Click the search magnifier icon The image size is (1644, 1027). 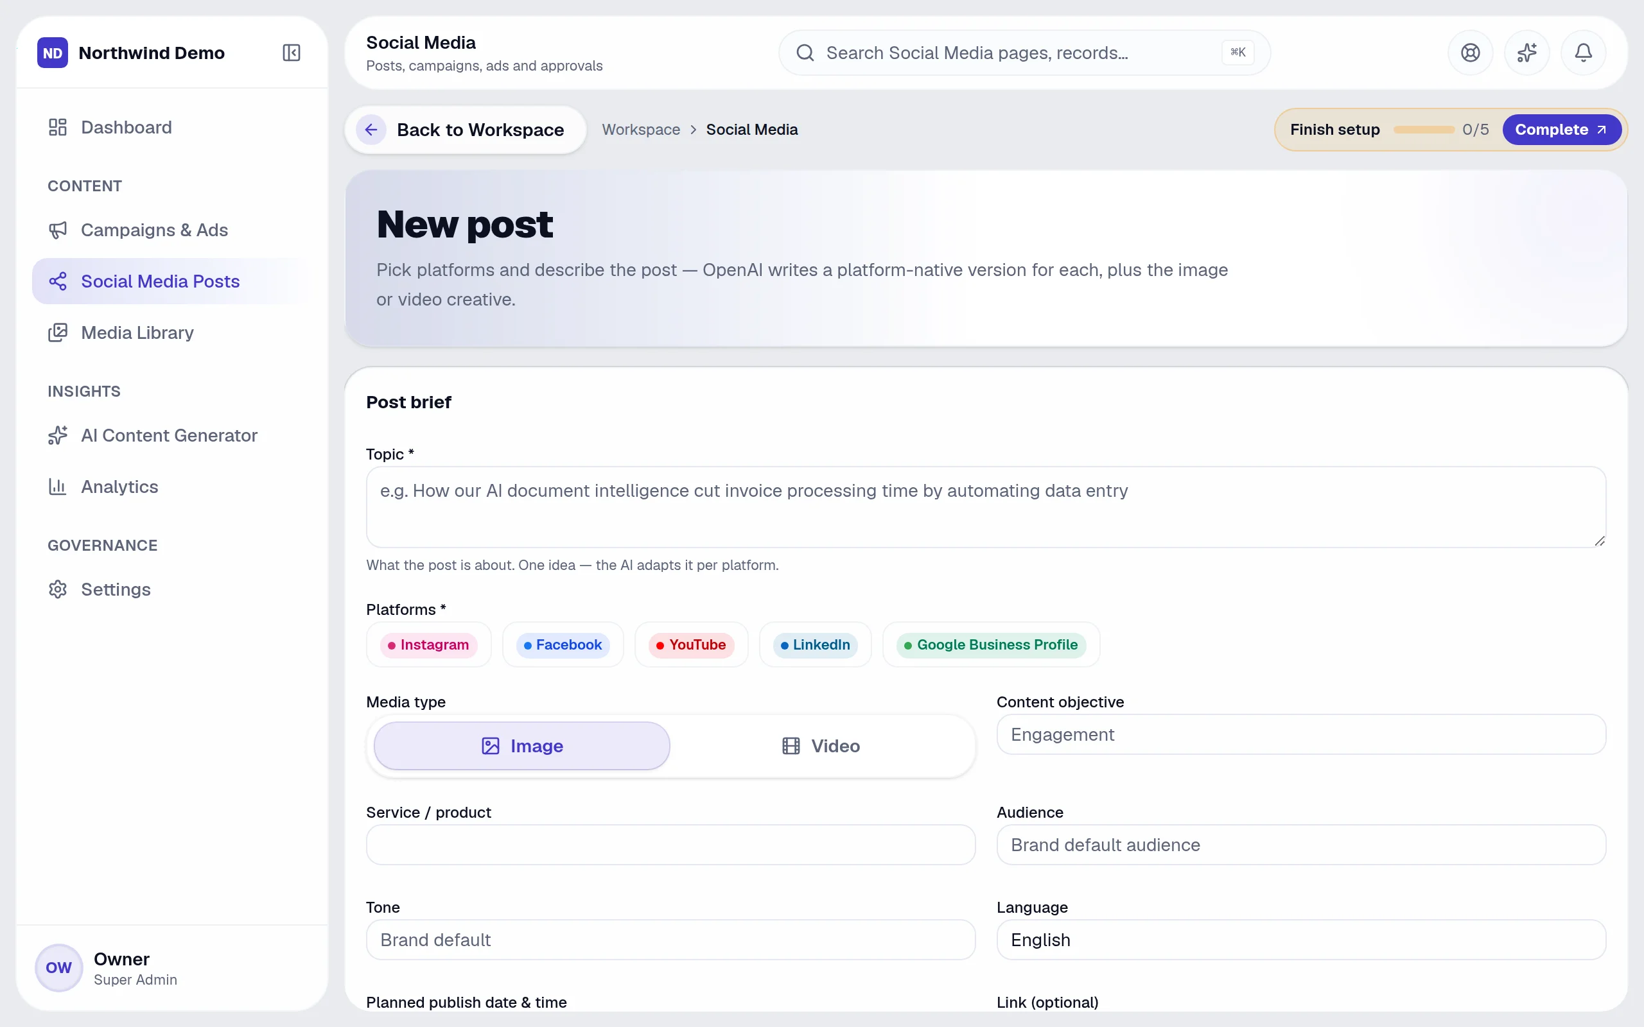click(805, 52)
